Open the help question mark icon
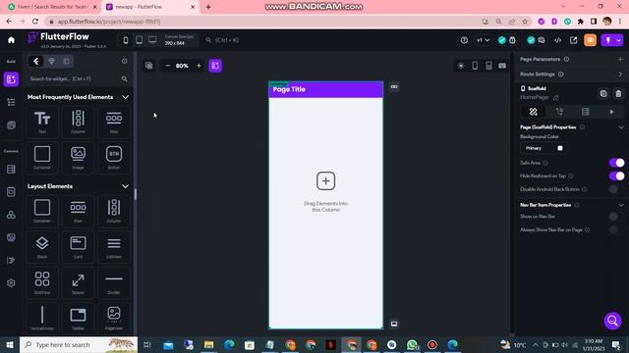 [x=464, y=40]
